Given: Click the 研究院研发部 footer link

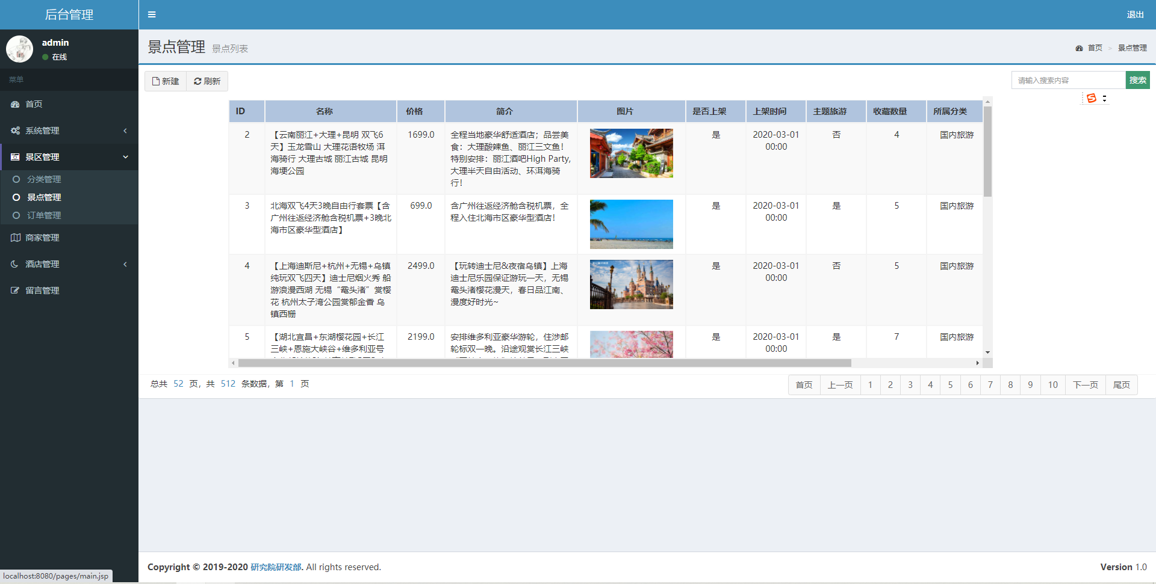Looking at the screenshot, I should point(276,567).
